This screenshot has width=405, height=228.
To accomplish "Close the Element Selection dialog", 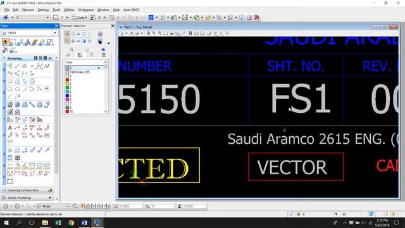I will click(x=113, y=26).
